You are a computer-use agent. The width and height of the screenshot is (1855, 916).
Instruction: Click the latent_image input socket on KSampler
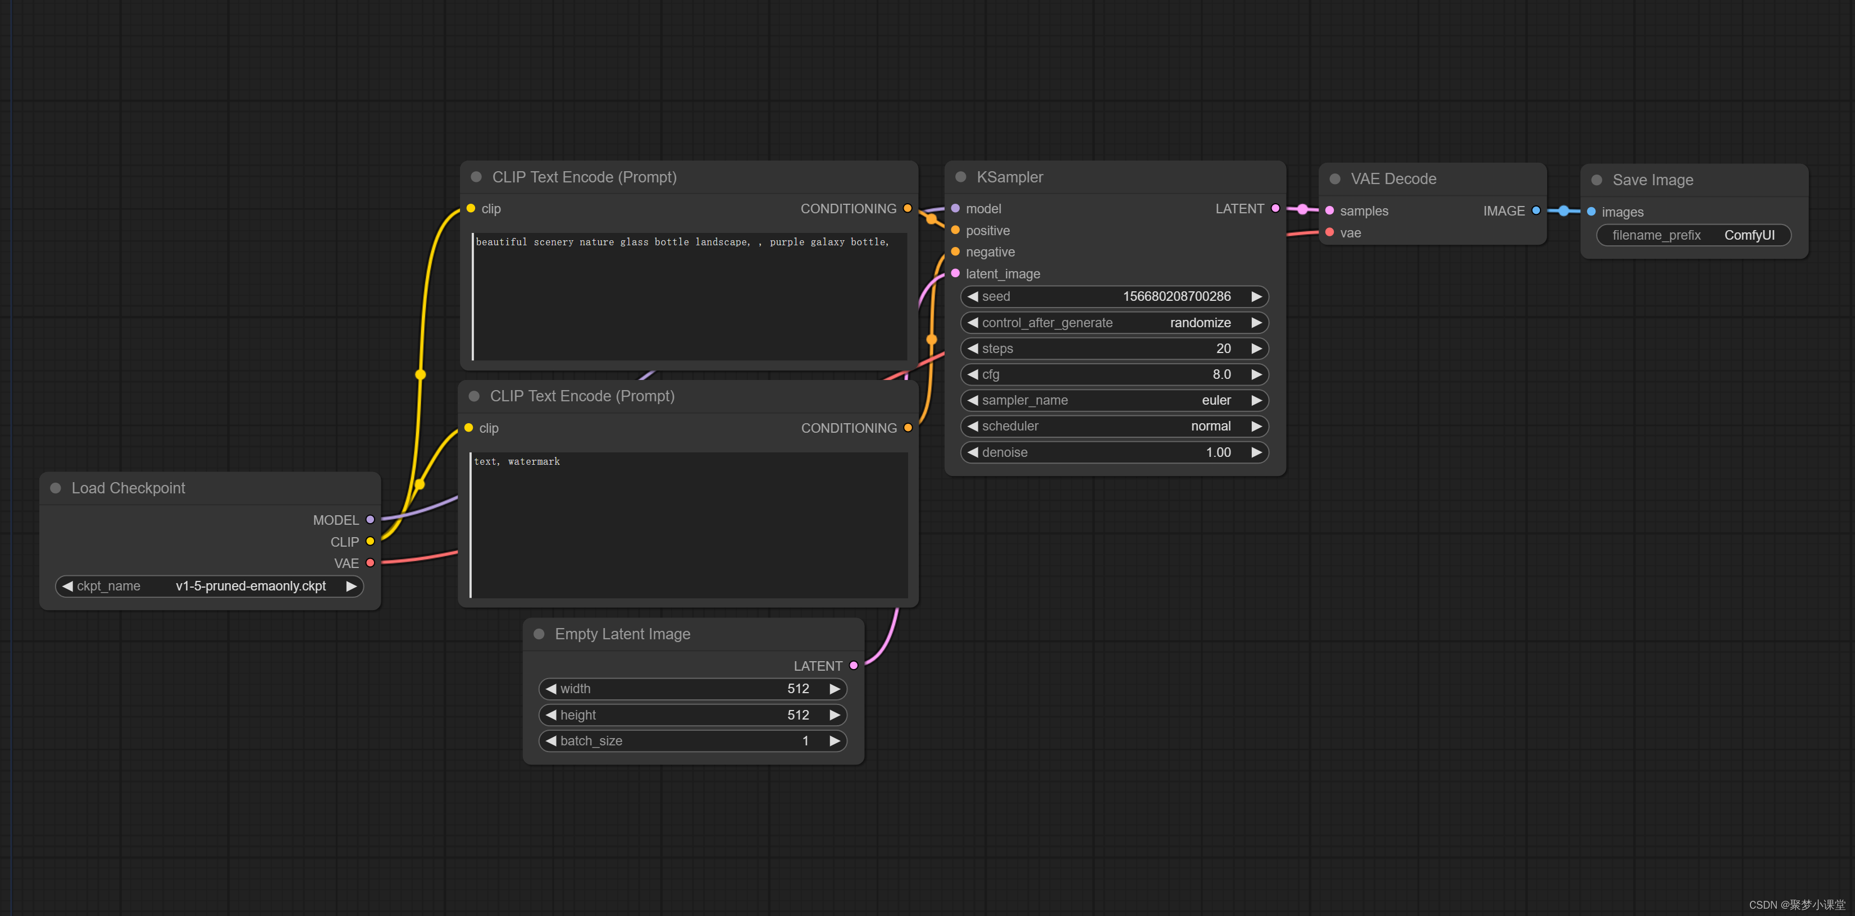[x=956, y=273]
